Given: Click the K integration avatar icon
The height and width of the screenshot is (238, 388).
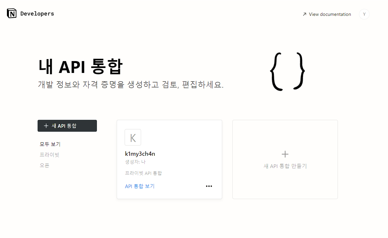Looking at the screenshot, I should [x=133, y=137].
